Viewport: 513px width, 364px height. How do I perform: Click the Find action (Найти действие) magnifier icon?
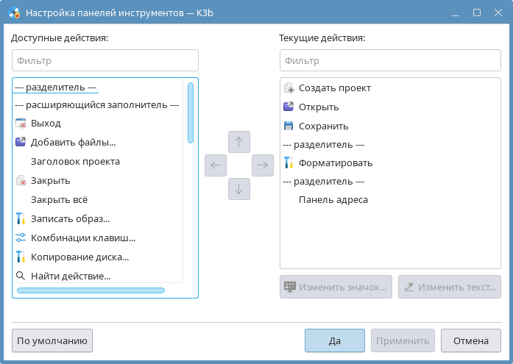pyautogui.click(x=21, y=276)
